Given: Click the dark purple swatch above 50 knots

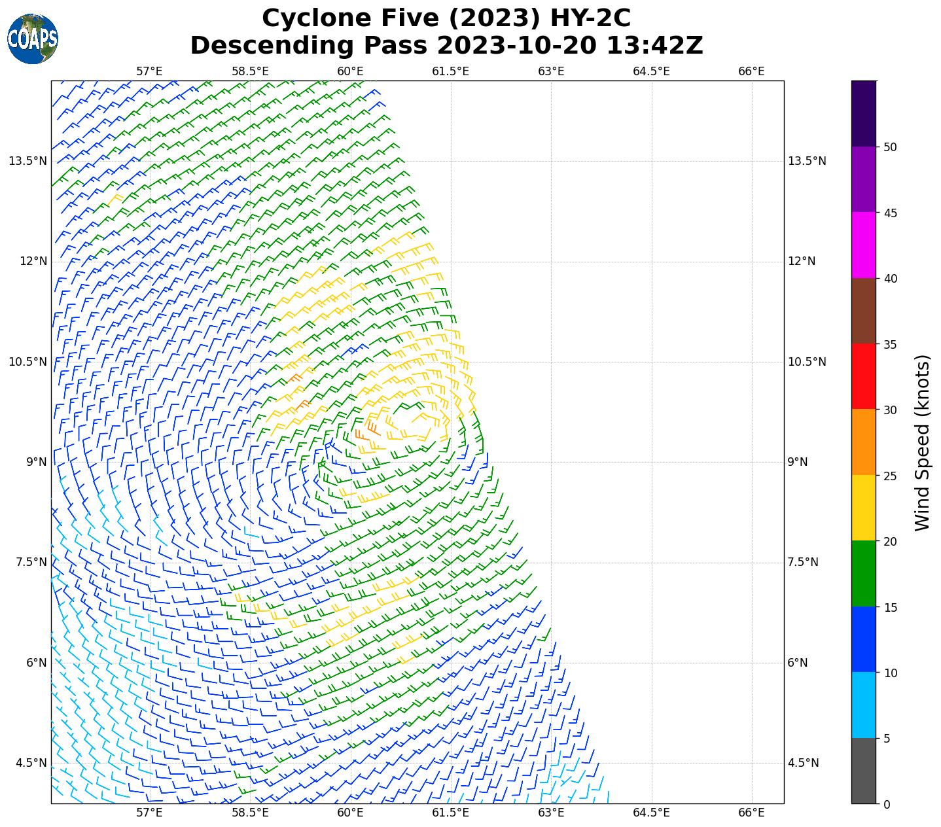Looking at the screenshot, I should point(864,113).
